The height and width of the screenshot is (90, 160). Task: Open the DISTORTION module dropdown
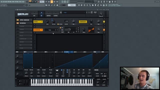[x=38, y=30]
